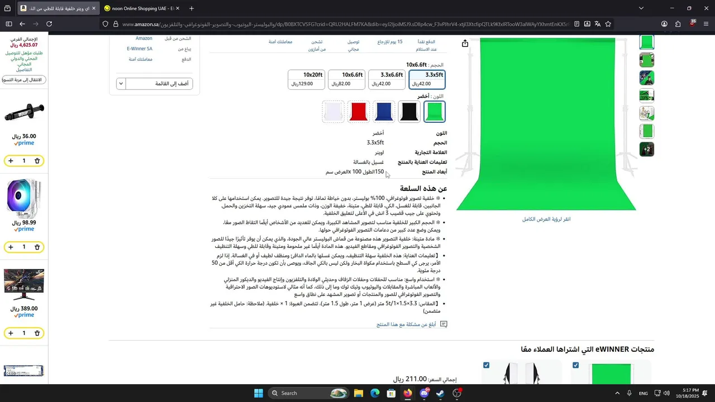The width and height of the screenshot is (715, 402).
Task: Reload the Amazon page
Action: pyautogui.click(x=49, y=24)
